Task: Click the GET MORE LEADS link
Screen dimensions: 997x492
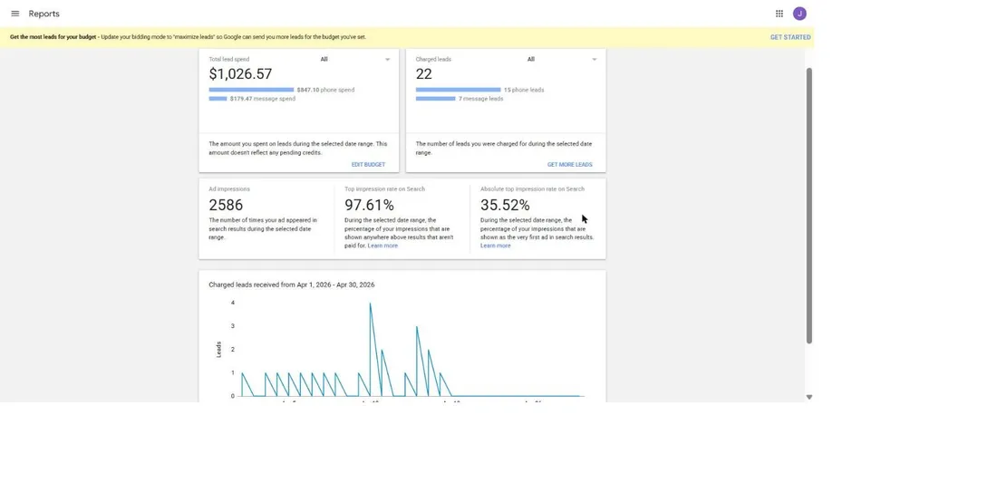Action: click(x=570, y=165)
